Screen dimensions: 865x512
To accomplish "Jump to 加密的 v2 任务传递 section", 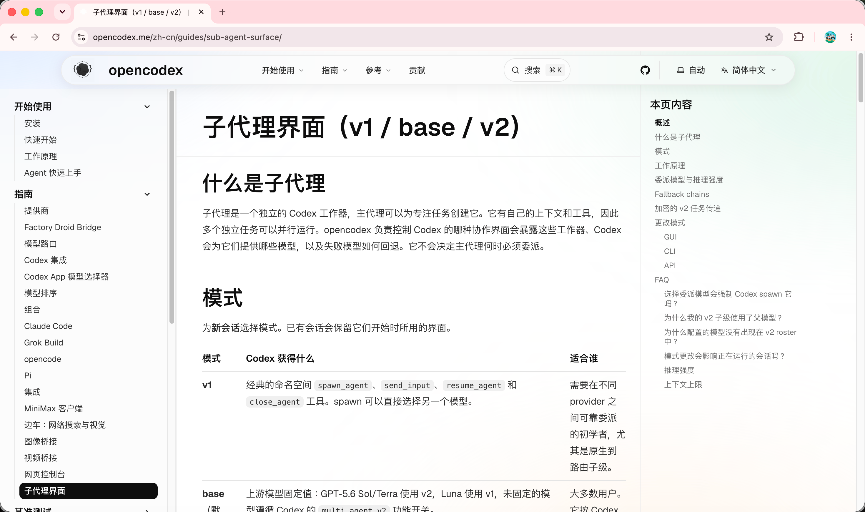I will pyautogui.click(x=687, y=208).
